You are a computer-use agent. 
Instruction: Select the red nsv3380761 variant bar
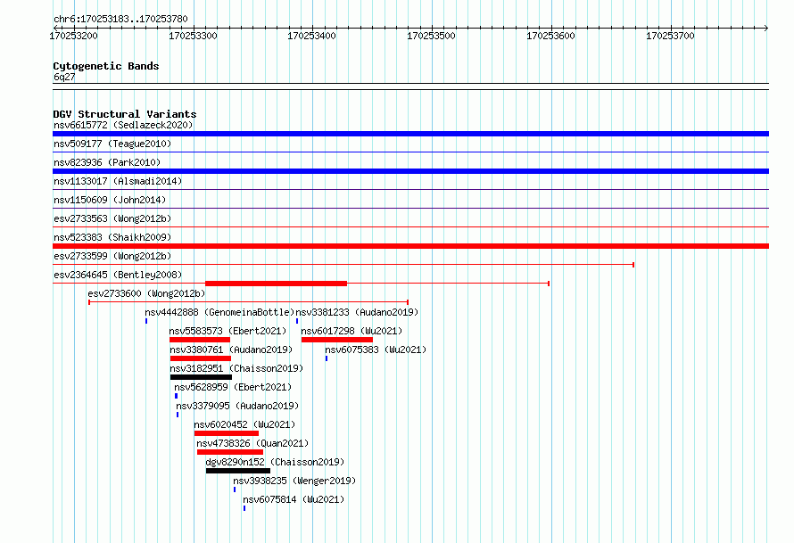(201, 358)
